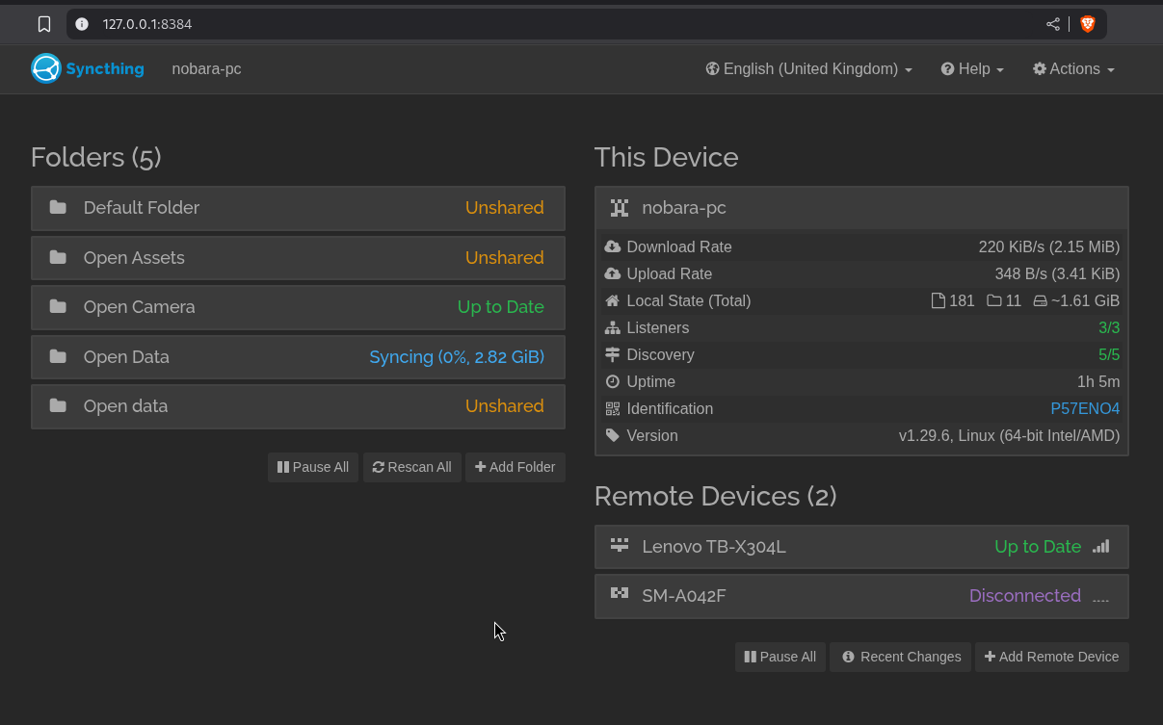Click the Disconnected status of SM-A042F

point(1025,595)
